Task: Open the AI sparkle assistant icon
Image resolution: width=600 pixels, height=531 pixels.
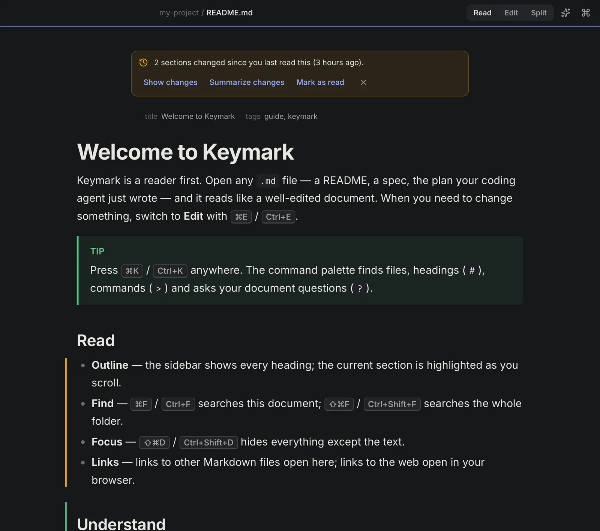Action: coord(565,13)
